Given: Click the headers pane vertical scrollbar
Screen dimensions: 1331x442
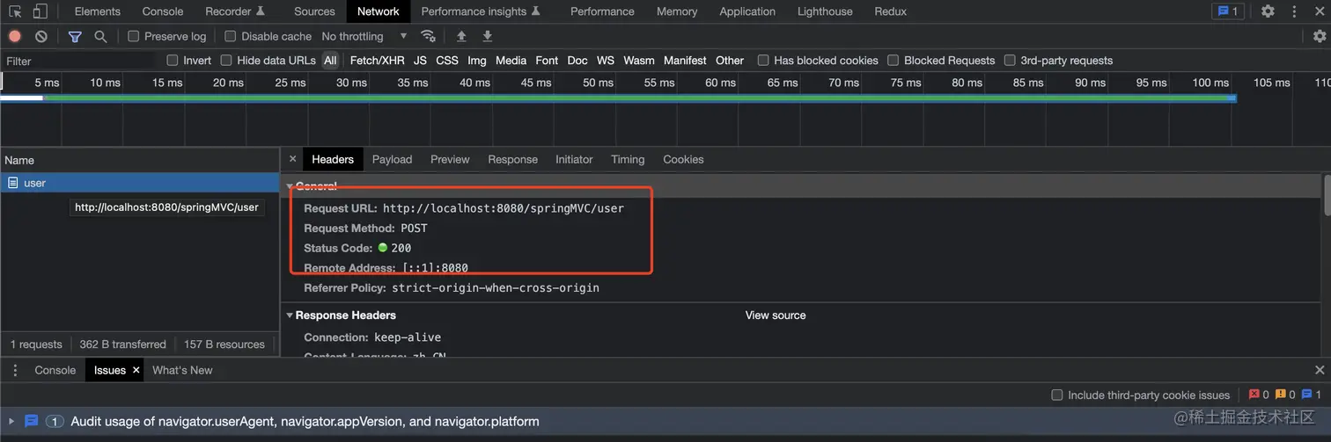Looking at the screenshot, I should pyautogui.click(x=1327, y=195).
